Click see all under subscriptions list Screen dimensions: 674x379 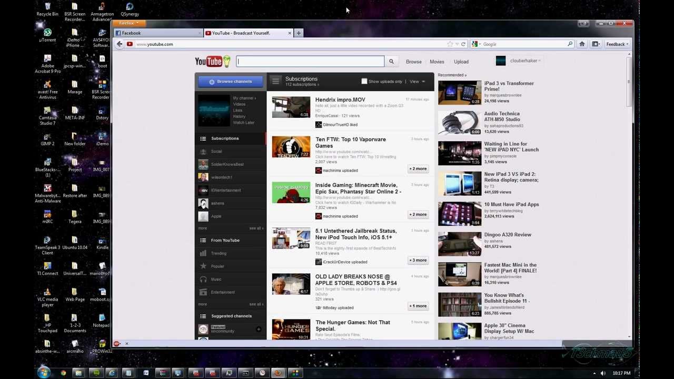pyautogui.click(x=256, y=228)
